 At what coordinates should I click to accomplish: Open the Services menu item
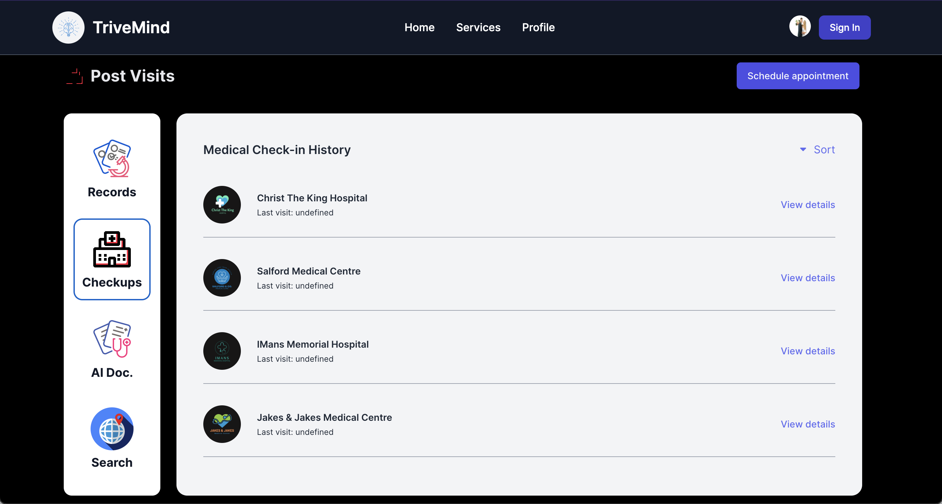pyautogui.click(x=478, y=28)
